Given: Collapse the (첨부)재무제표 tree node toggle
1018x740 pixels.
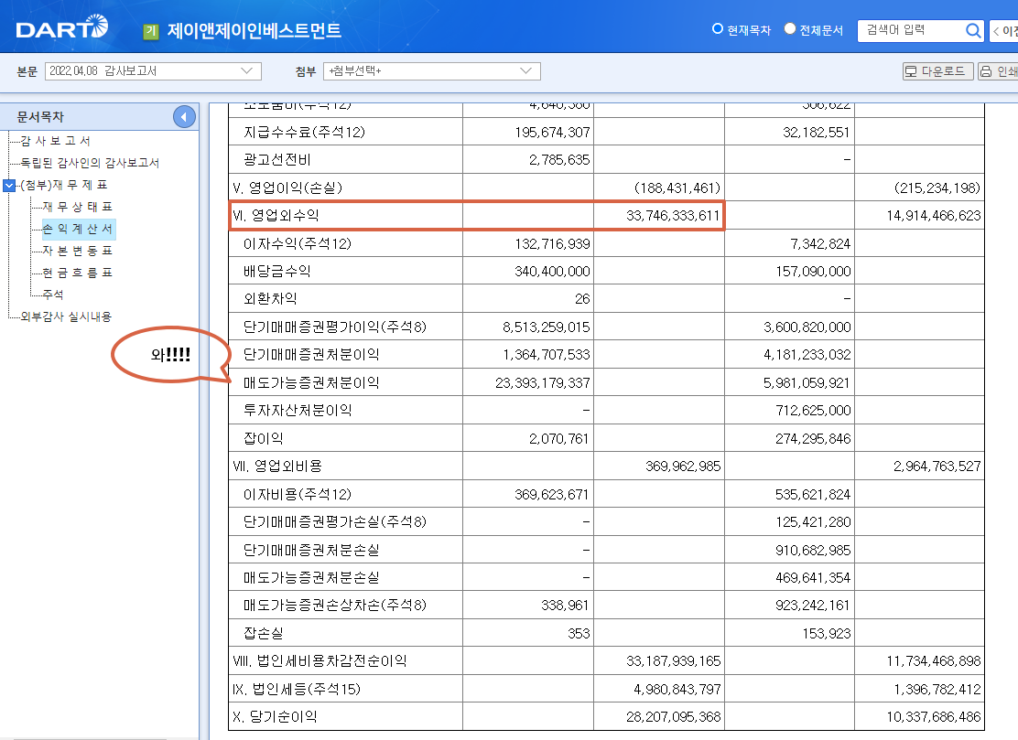Looking at the screenshot, I should [x=9, y=186].
